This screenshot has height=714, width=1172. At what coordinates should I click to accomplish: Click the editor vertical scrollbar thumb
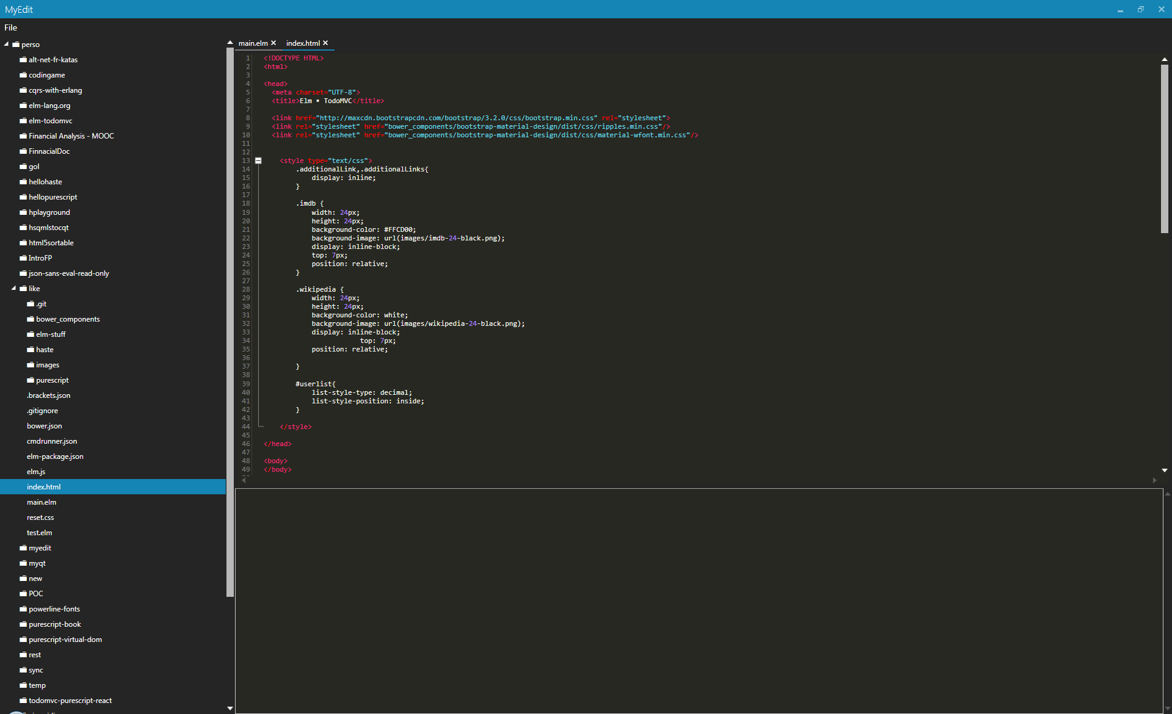tap(1165, 148)
